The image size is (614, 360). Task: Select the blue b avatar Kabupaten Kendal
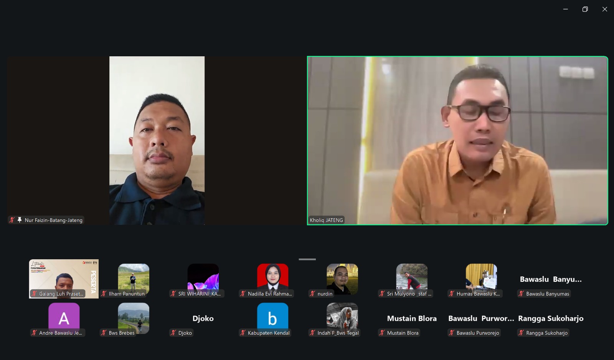272,318
